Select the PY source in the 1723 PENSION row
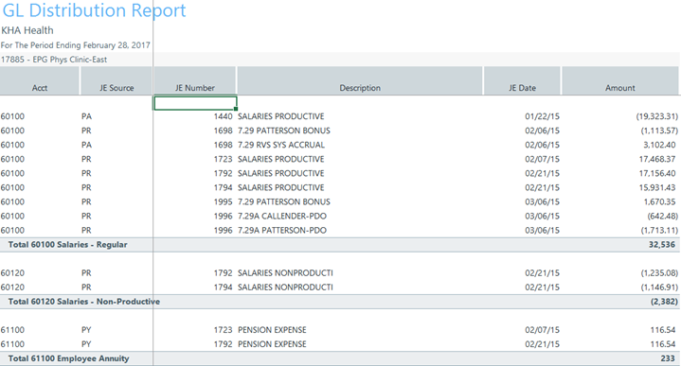Image resolution: width=681 pixels, height=366 pixels. pyautogui.click(x=86, y=329)
